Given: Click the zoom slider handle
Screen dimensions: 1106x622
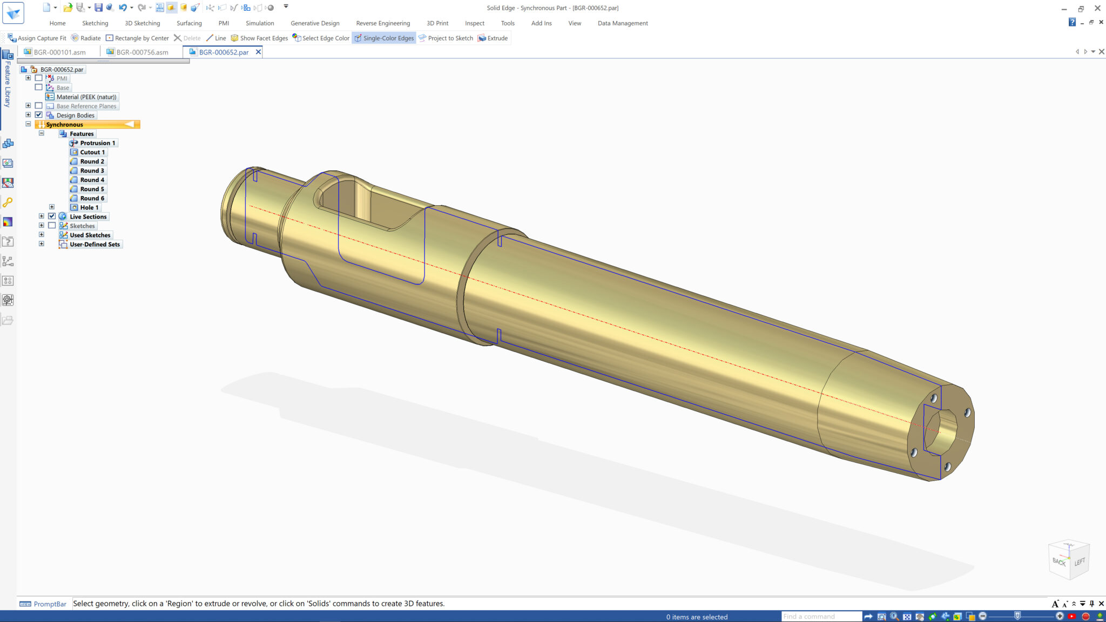Looking at the screenshot, I should (x=1017, y=616).
